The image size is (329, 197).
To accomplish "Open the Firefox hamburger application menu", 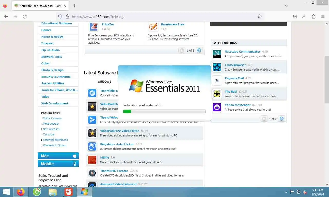I will click(323, 16).
